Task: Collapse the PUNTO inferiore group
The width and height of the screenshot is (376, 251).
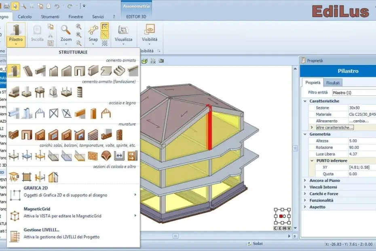Action: click(312, 161)
